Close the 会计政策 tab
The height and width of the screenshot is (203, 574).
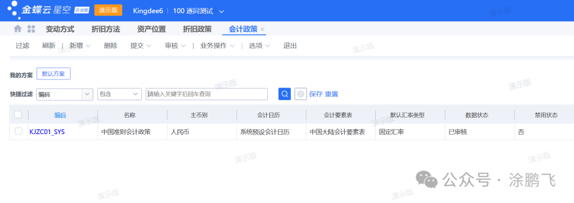pyautogui.click(x=263, y=30)
